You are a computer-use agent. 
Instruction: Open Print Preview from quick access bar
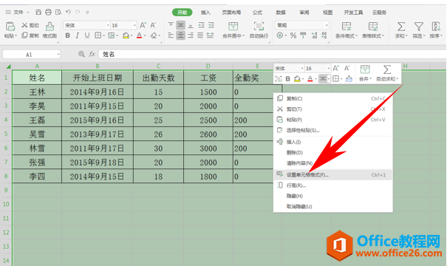tap(58, 12)
